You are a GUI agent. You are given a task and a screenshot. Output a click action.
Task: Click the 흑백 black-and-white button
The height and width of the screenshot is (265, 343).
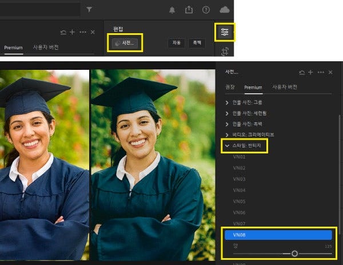click(x=197, y=43)
